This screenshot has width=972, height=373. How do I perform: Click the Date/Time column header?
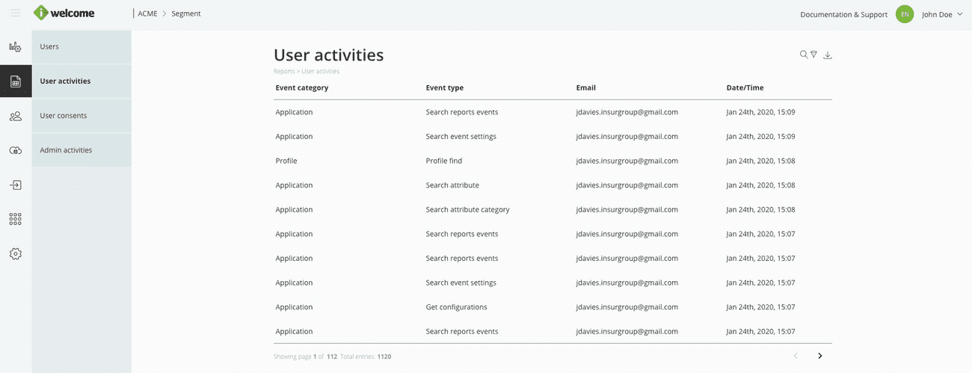[x=745, y=87]
